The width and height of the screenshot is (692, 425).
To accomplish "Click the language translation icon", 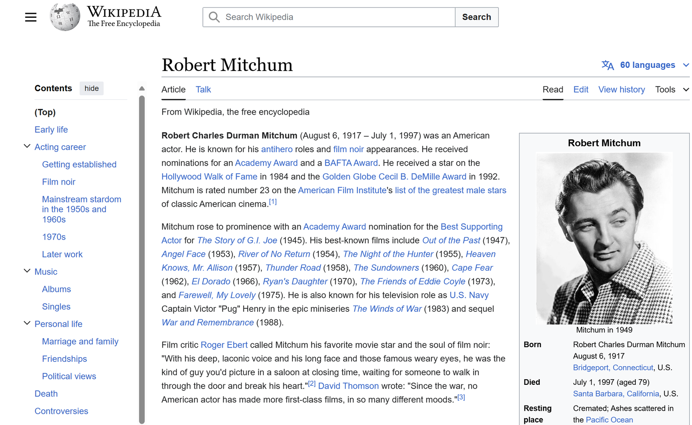I will [x=608, y=65].
